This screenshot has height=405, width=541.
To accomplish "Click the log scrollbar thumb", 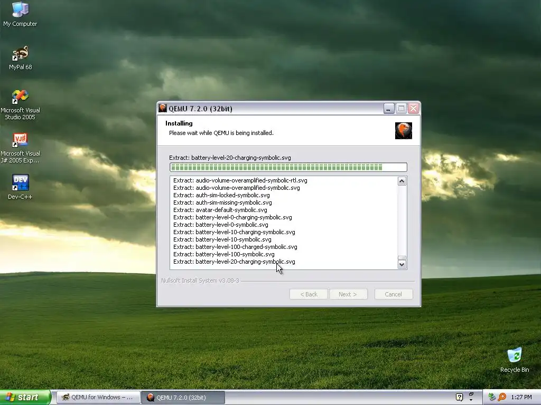I will click(402, 258).
